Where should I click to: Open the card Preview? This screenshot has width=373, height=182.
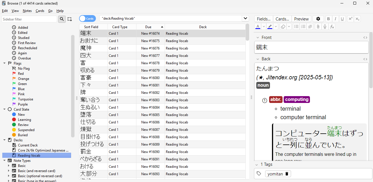click(301, 19)
